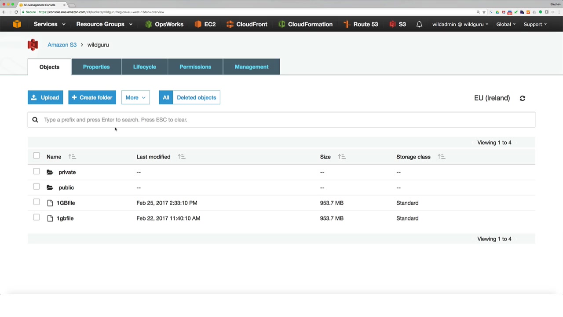Open the private folder
563x317 pixels.
click(67, 172)
